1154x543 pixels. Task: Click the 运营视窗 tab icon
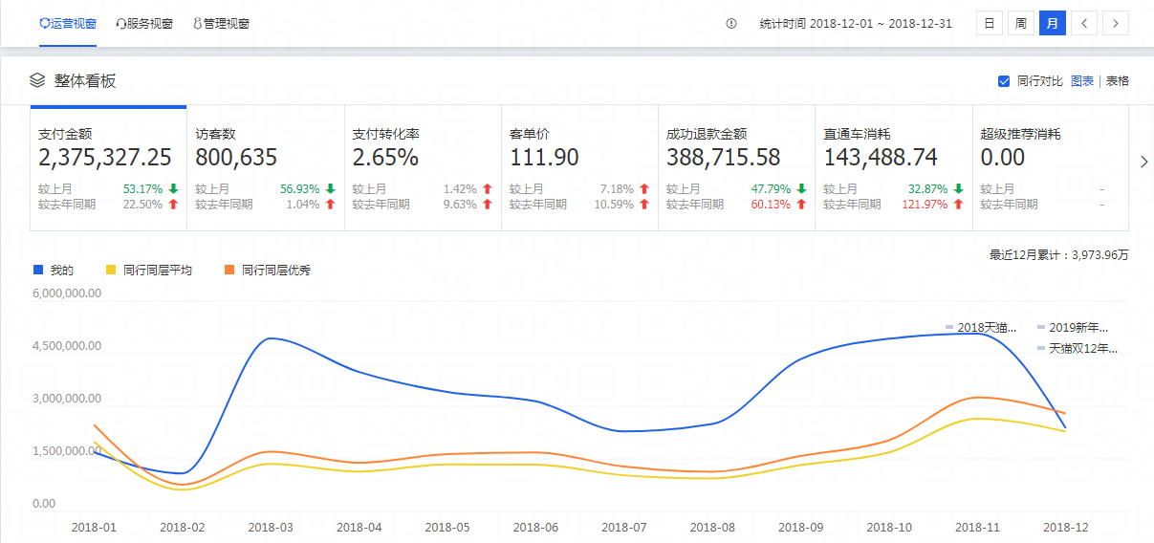(x=44, y=24)
